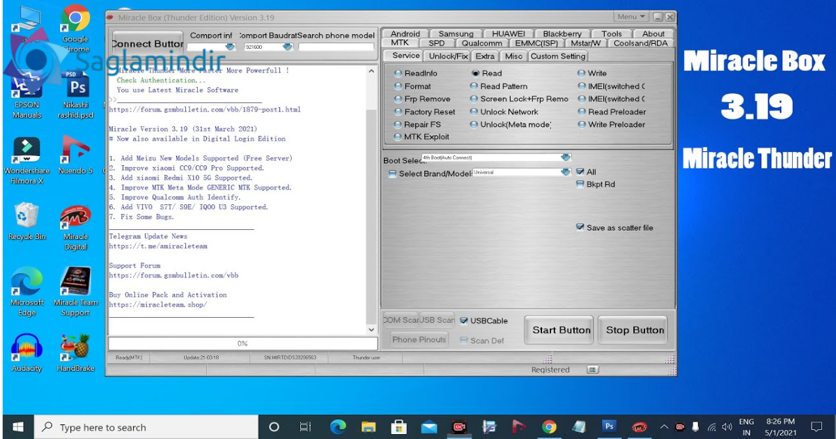Click the Connect Button

(147, 43)
